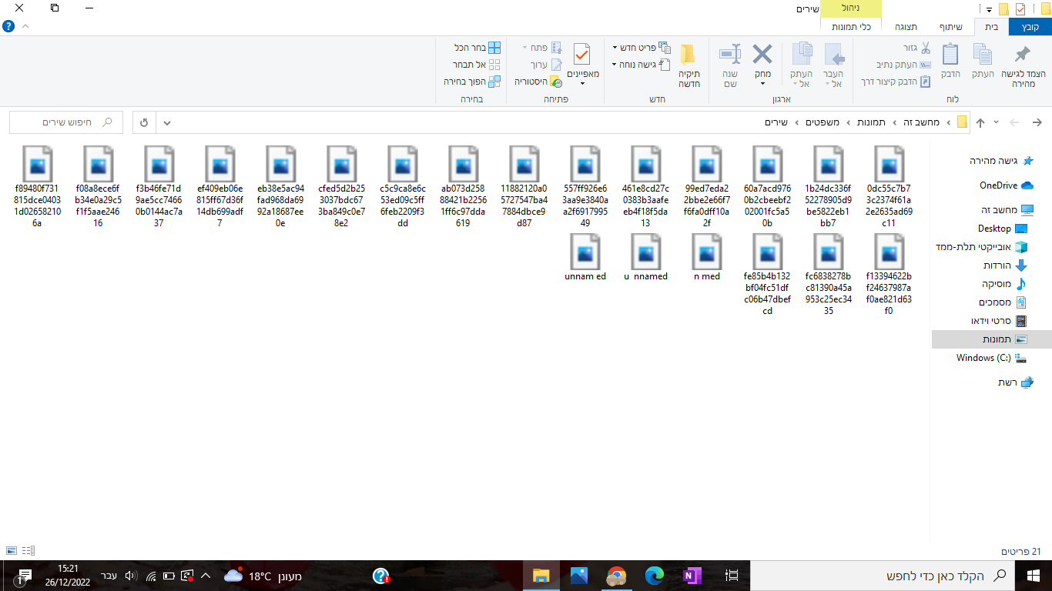
Task: Click the משפטים breadcrumb in address bar
Action: click(823, 122)
